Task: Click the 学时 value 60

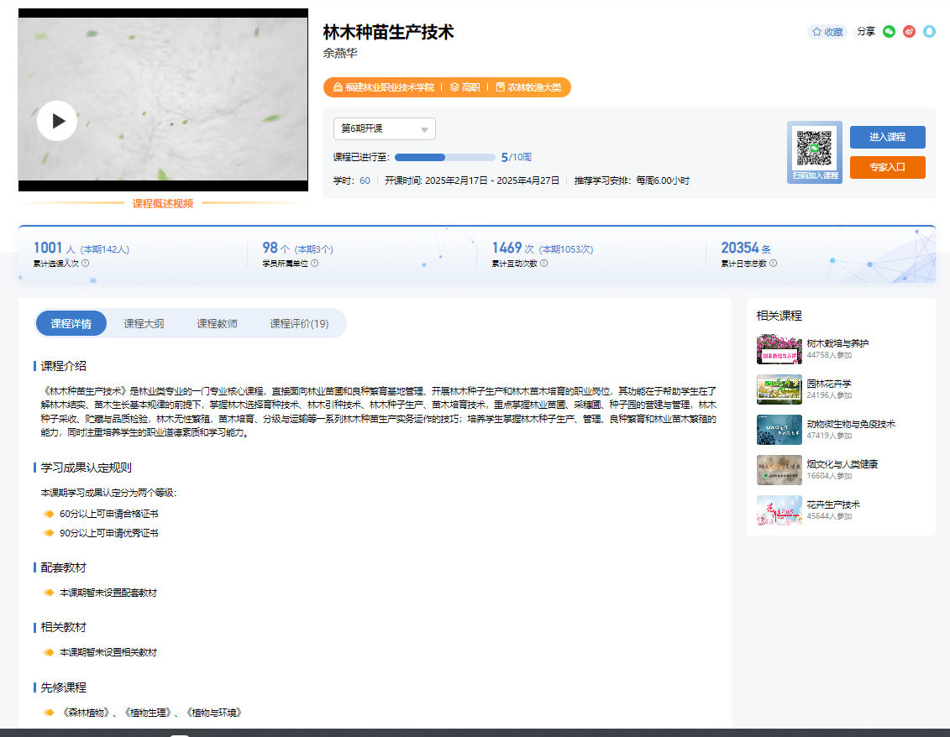Action: point(365,181)
